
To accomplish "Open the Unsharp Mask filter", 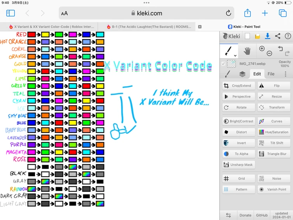I will (239, 165).
